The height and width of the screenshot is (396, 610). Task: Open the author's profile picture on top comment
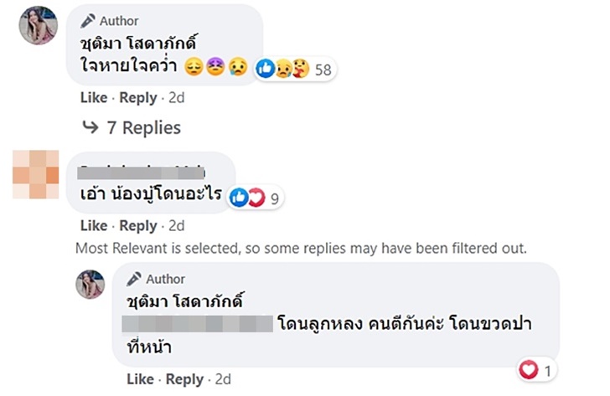[39, 25]
